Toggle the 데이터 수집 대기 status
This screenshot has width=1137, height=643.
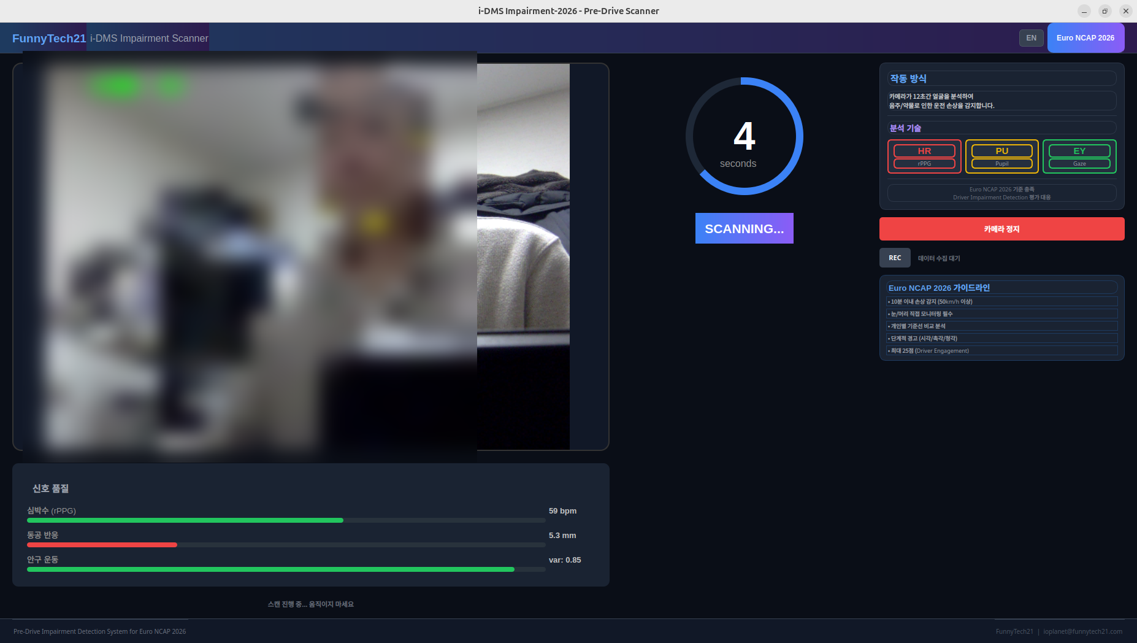tap(938, 258)
